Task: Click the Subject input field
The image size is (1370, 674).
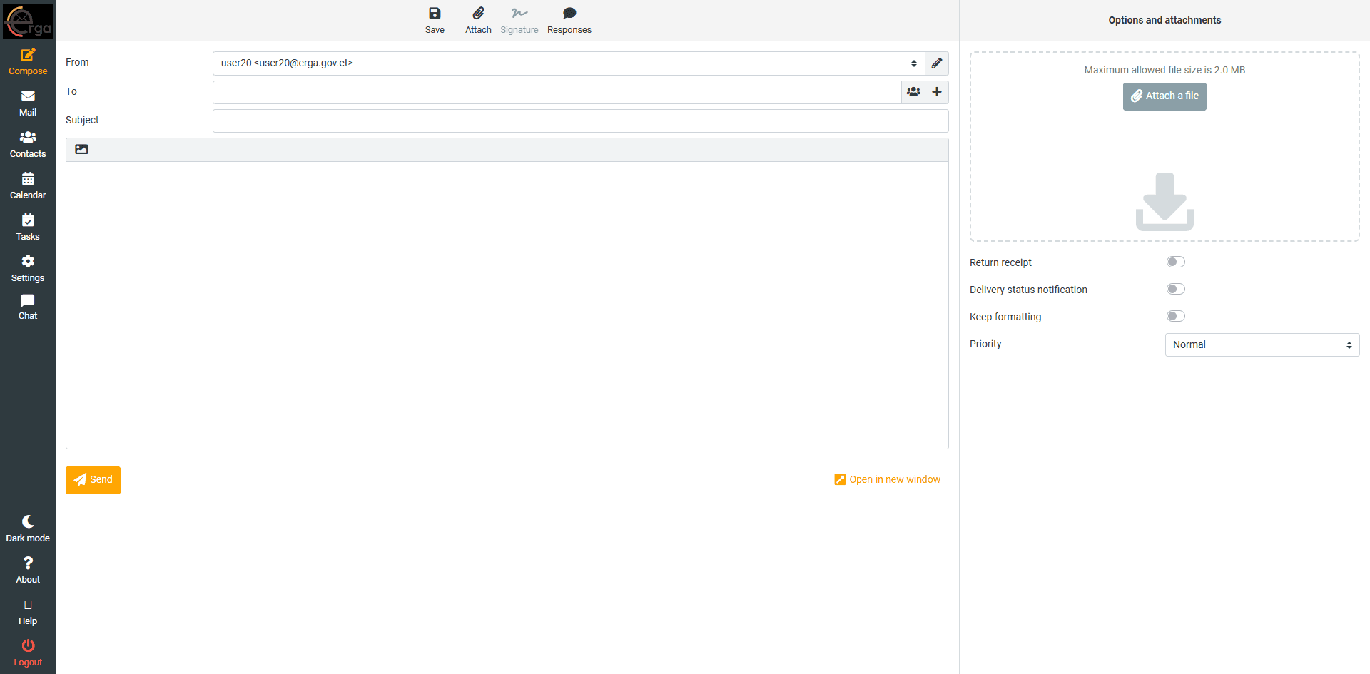Action: click(x=580, y=121)
